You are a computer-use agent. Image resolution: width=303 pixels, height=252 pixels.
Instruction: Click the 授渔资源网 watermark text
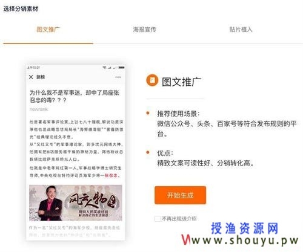tap(245, 228)
